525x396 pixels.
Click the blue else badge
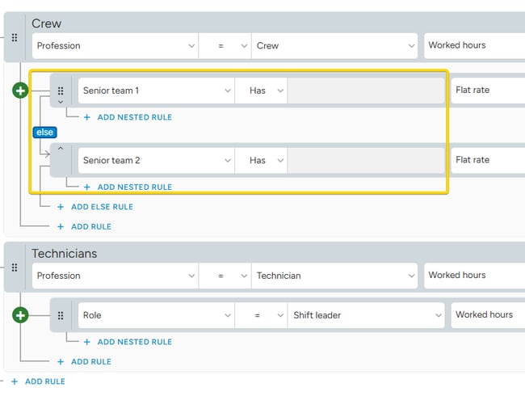click(x=44, y=132)
